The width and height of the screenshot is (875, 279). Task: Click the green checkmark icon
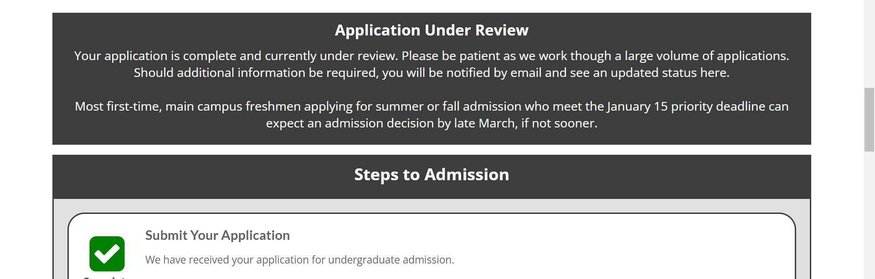[x=107, y=254]
